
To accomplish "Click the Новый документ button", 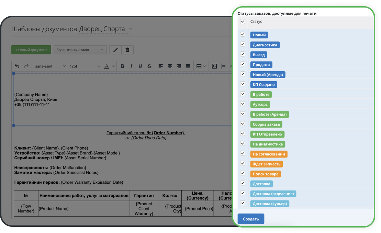I will pyautogui.click(x=31, y=50).
